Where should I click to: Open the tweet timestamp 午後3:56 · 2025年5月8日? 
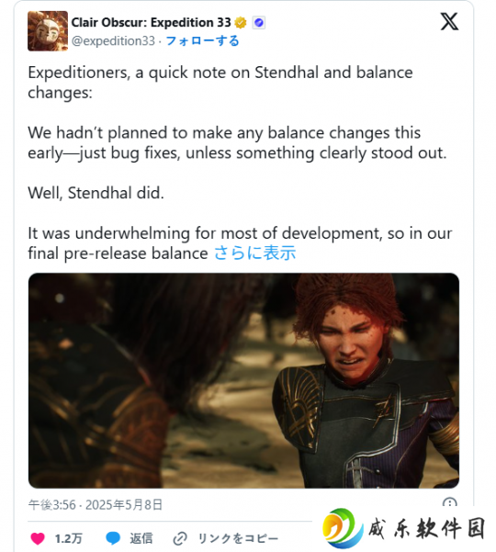point(95,505)
